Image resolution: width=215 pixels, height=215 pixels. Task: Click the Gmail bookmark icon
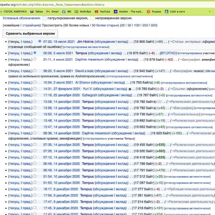pos(48,12)
